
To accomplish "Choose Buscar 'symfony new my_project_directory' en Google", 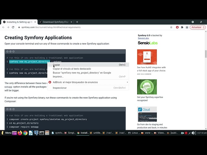I will point(88,73).
